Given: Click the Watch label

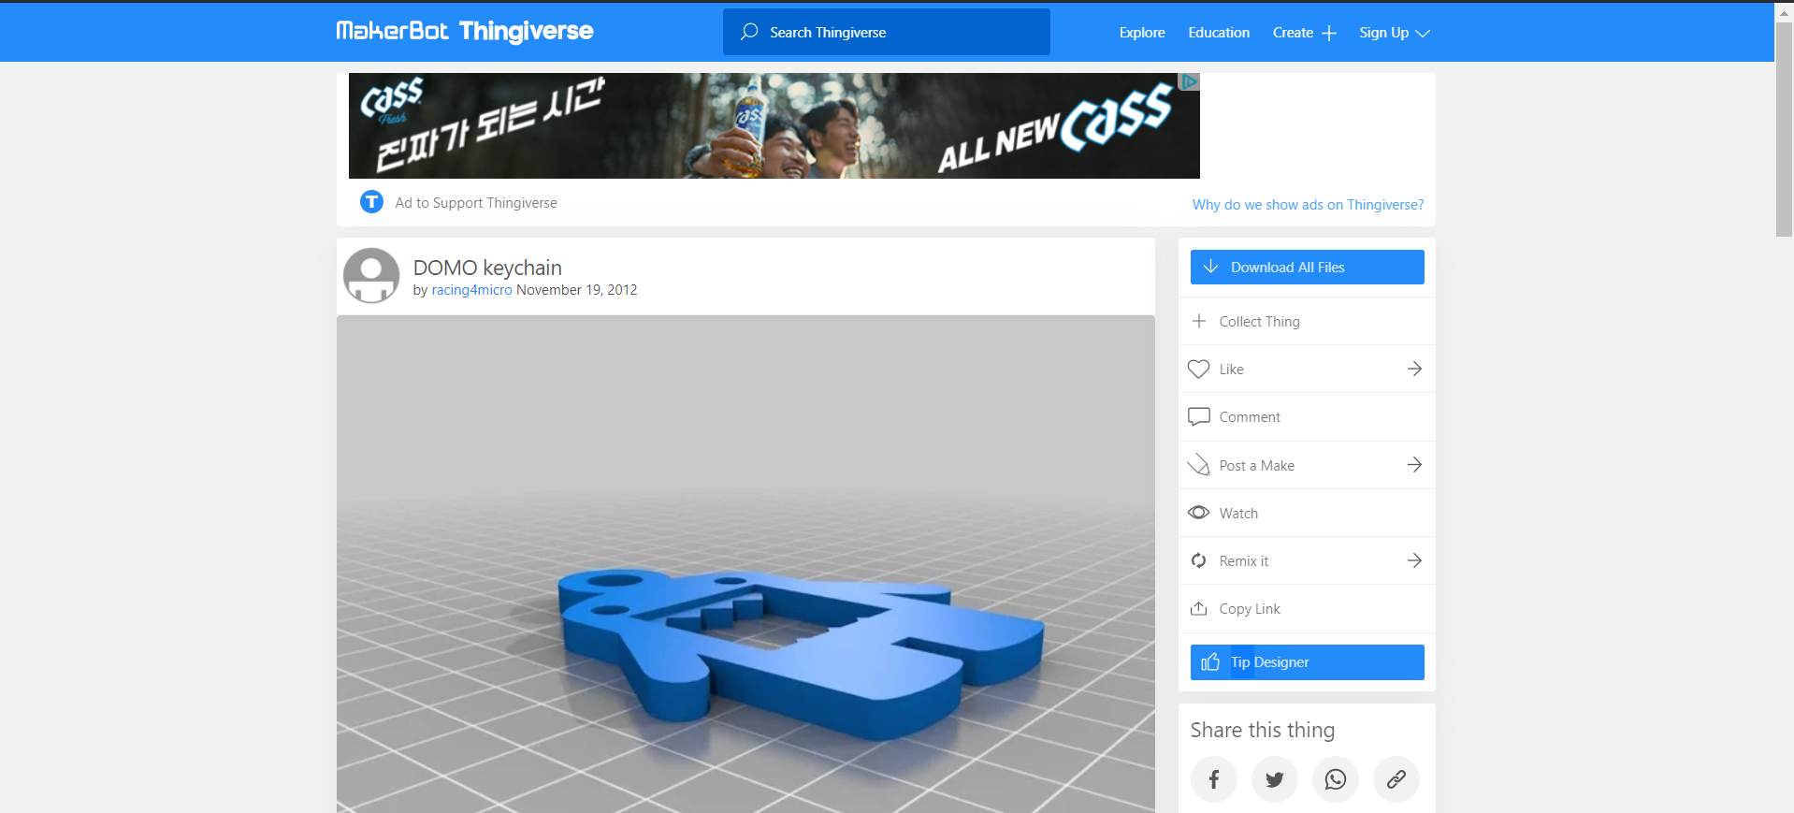Looking at the screenshot, I should click(1238, 514).
